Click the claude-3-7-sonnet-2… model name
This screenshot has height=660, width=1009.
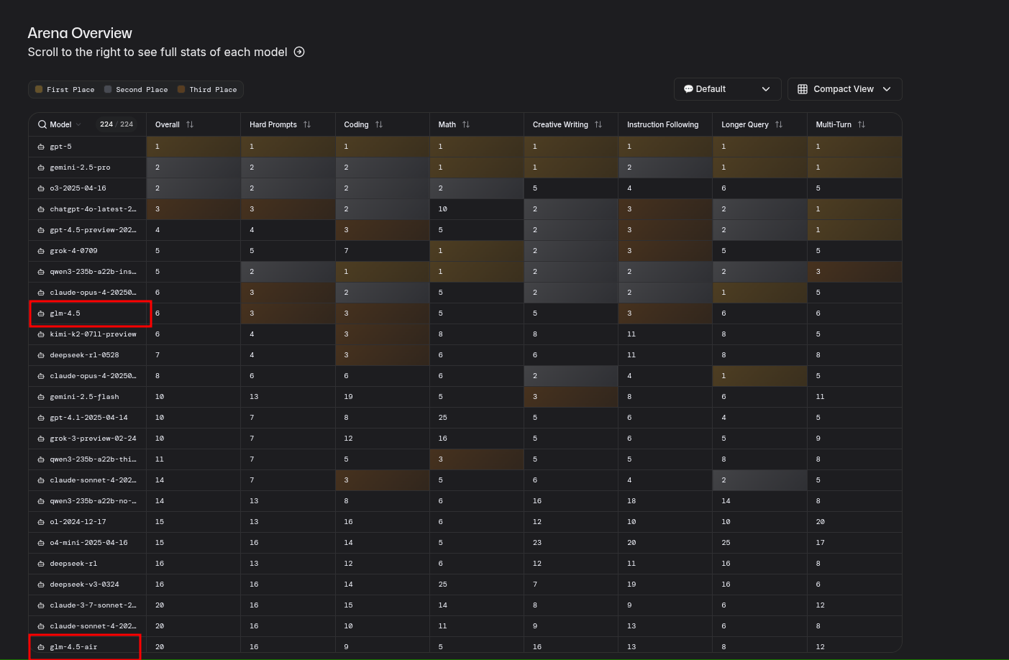pyautogui.click(x=93, y=605)
